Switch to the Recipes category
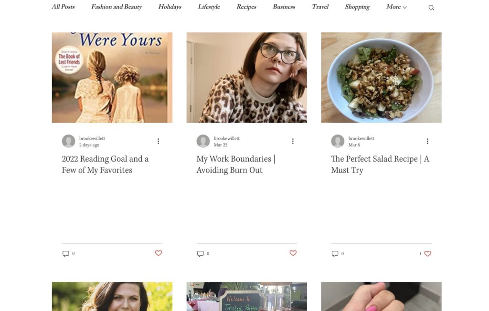This screenshot has width=489, height=311. point(246,7)
